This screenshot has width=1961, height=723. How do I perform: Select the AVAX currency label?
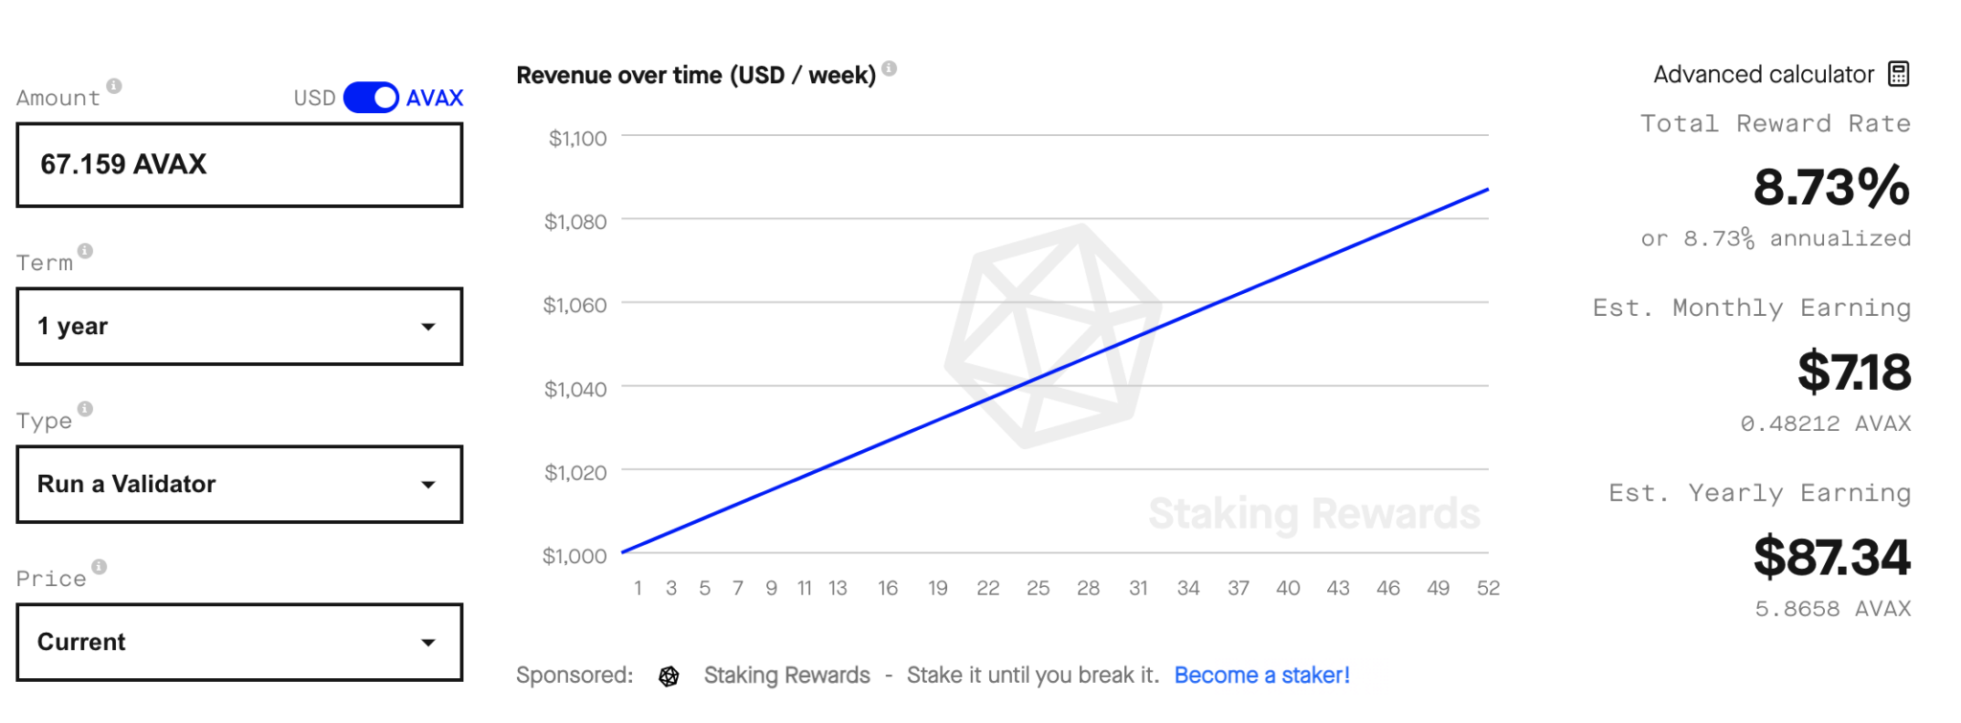[435, 98]
